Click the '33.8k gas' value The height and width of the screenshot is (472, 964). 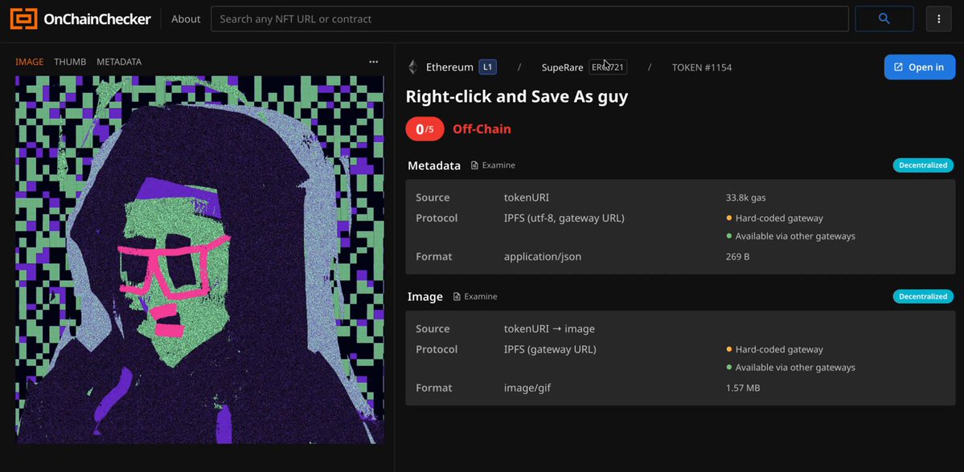pos(746,197)
